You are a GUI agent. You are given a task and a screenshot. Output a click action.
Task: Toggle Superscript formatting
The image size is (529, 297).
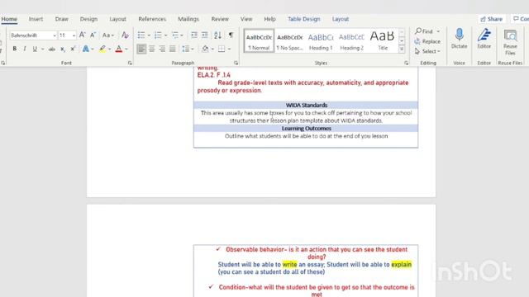[73, 49]
